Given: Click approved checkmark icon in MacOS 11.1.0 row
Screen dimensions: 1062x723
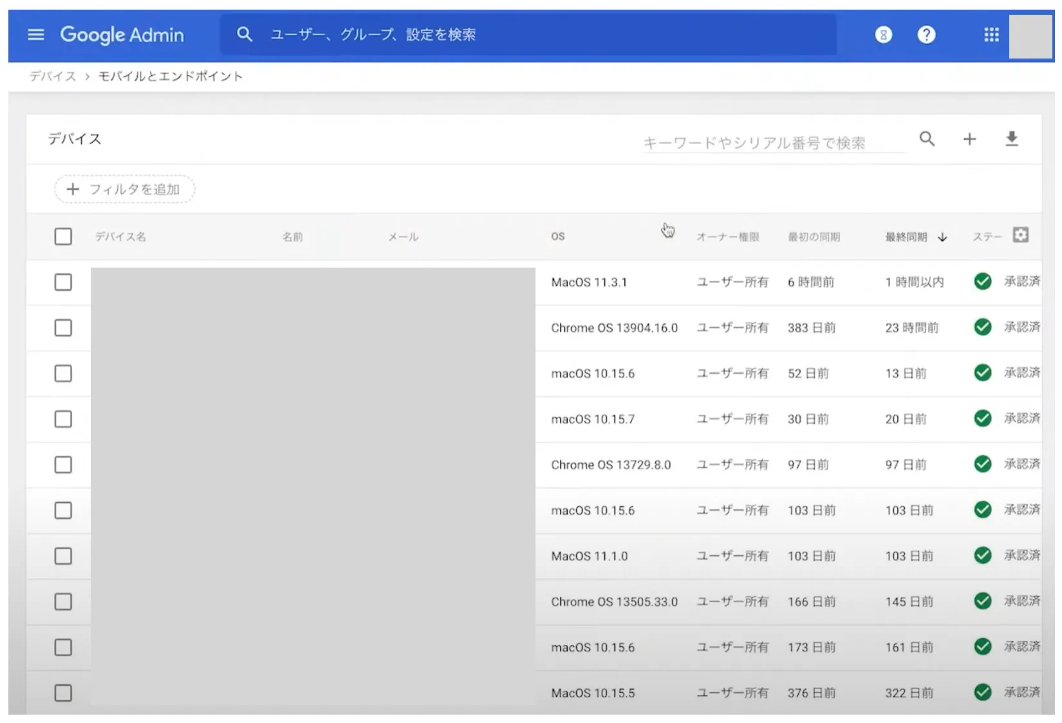Looking at the screenshot, I should point(983,555).
